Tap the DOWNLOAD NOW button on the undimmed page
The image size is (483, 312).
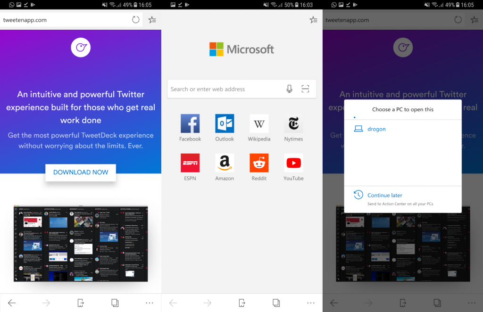(x=81, y=172)
